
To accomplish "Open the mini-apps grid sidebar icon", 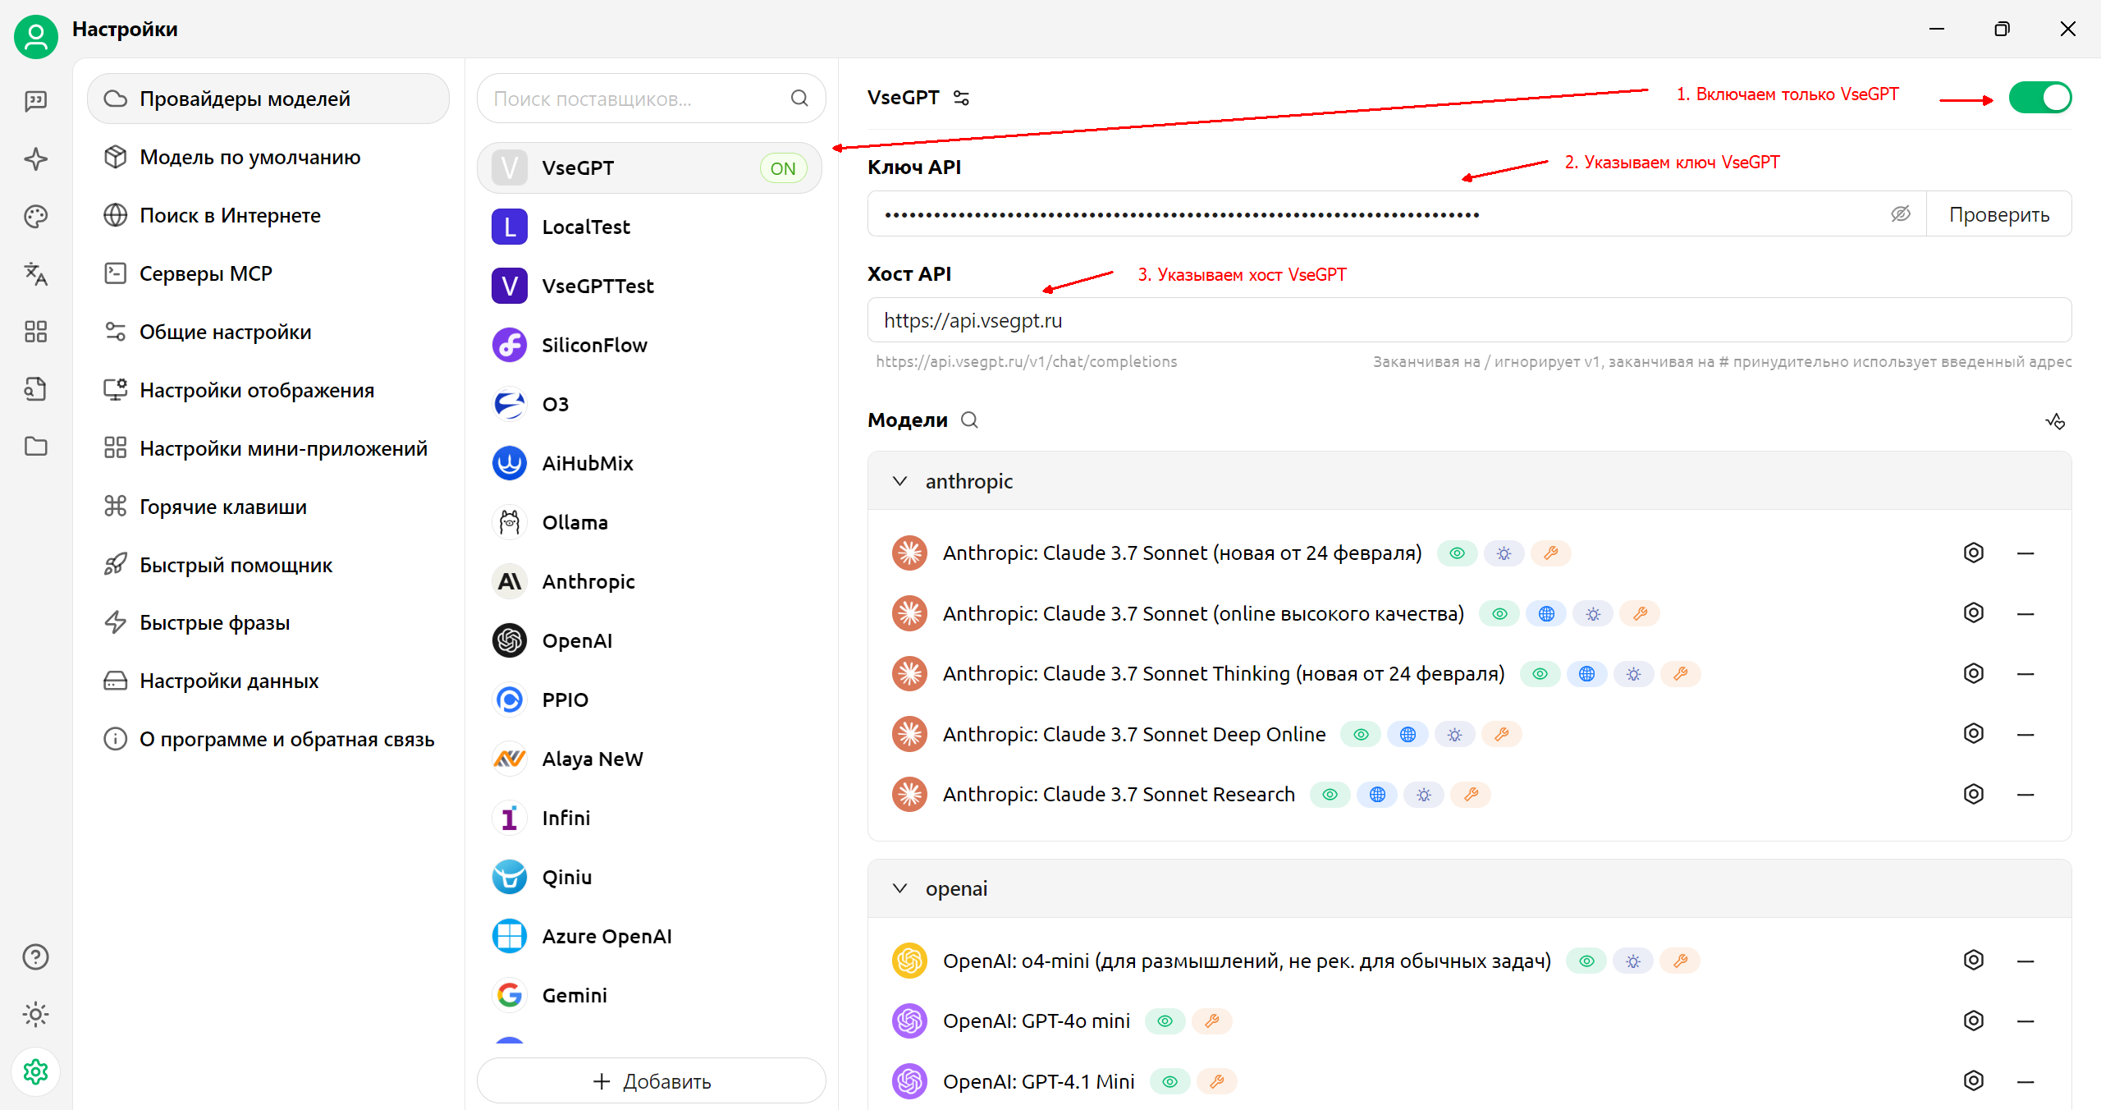I will click(36, 331).
